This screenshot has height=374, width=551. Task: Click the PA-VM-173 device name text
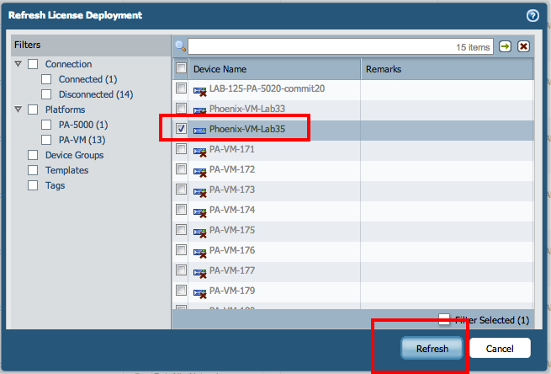coord(232,190)
